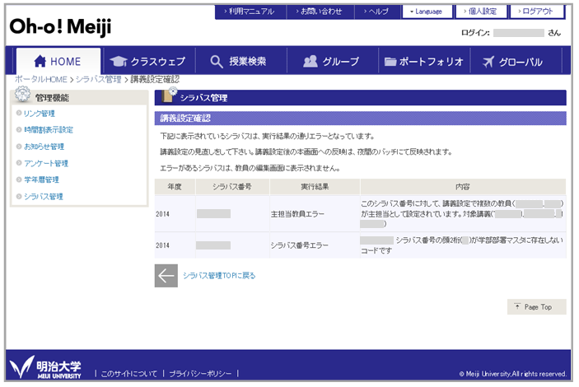Image resolution: width=579 pixels, height=387 pixels.
Task: Click the シラバス番号エラー result cell
Action: (x=315, y=245)
